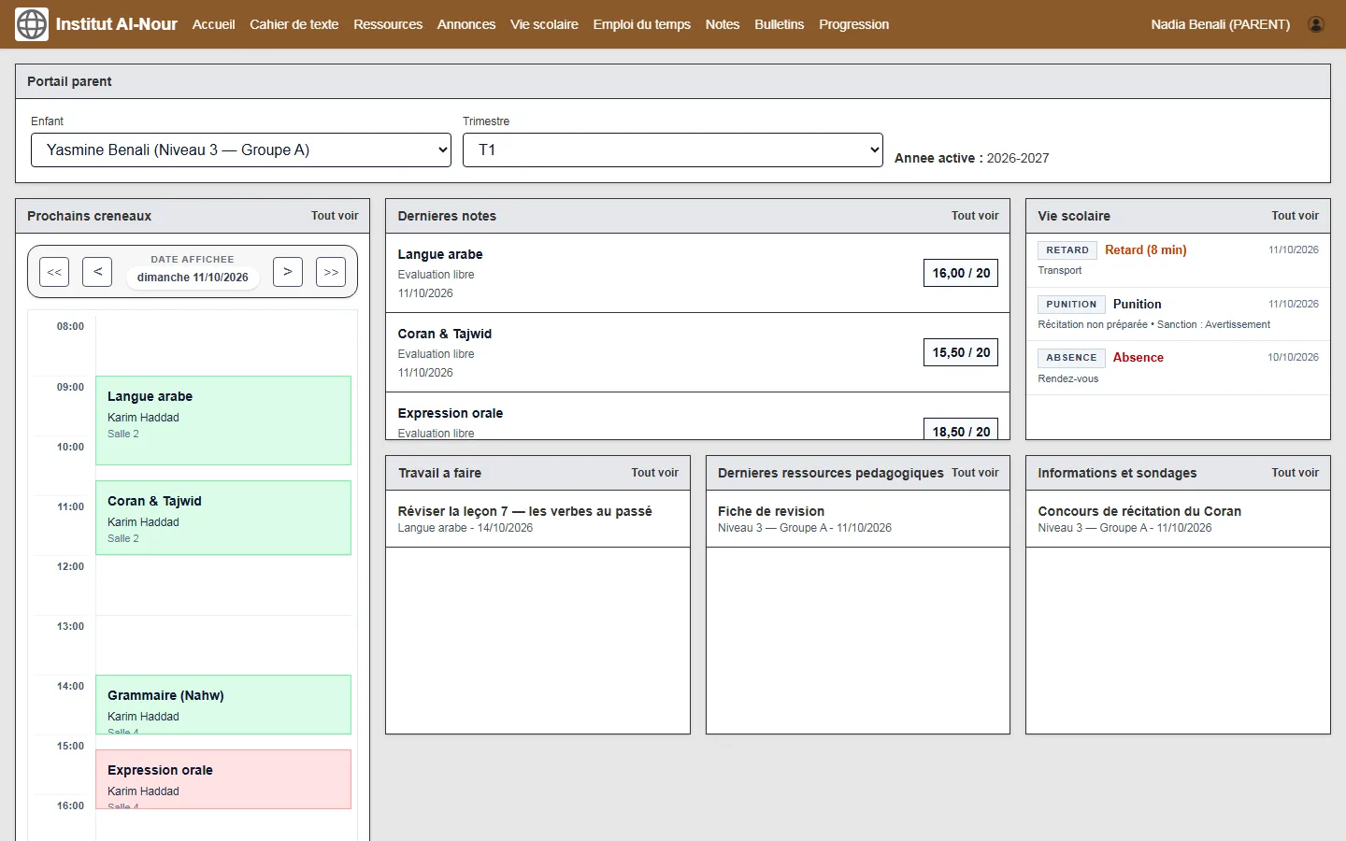Expand the Trimestre T1 dropdown
This screenshot has width=1346, height=841.
(x=673, y=150)
